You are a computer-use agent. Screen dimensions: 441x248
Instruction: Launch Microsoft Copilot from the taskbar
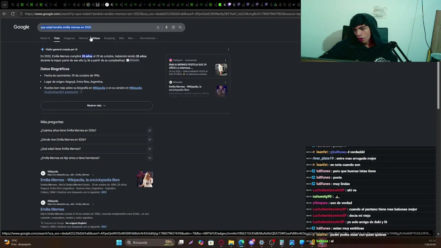click(201, 242)
